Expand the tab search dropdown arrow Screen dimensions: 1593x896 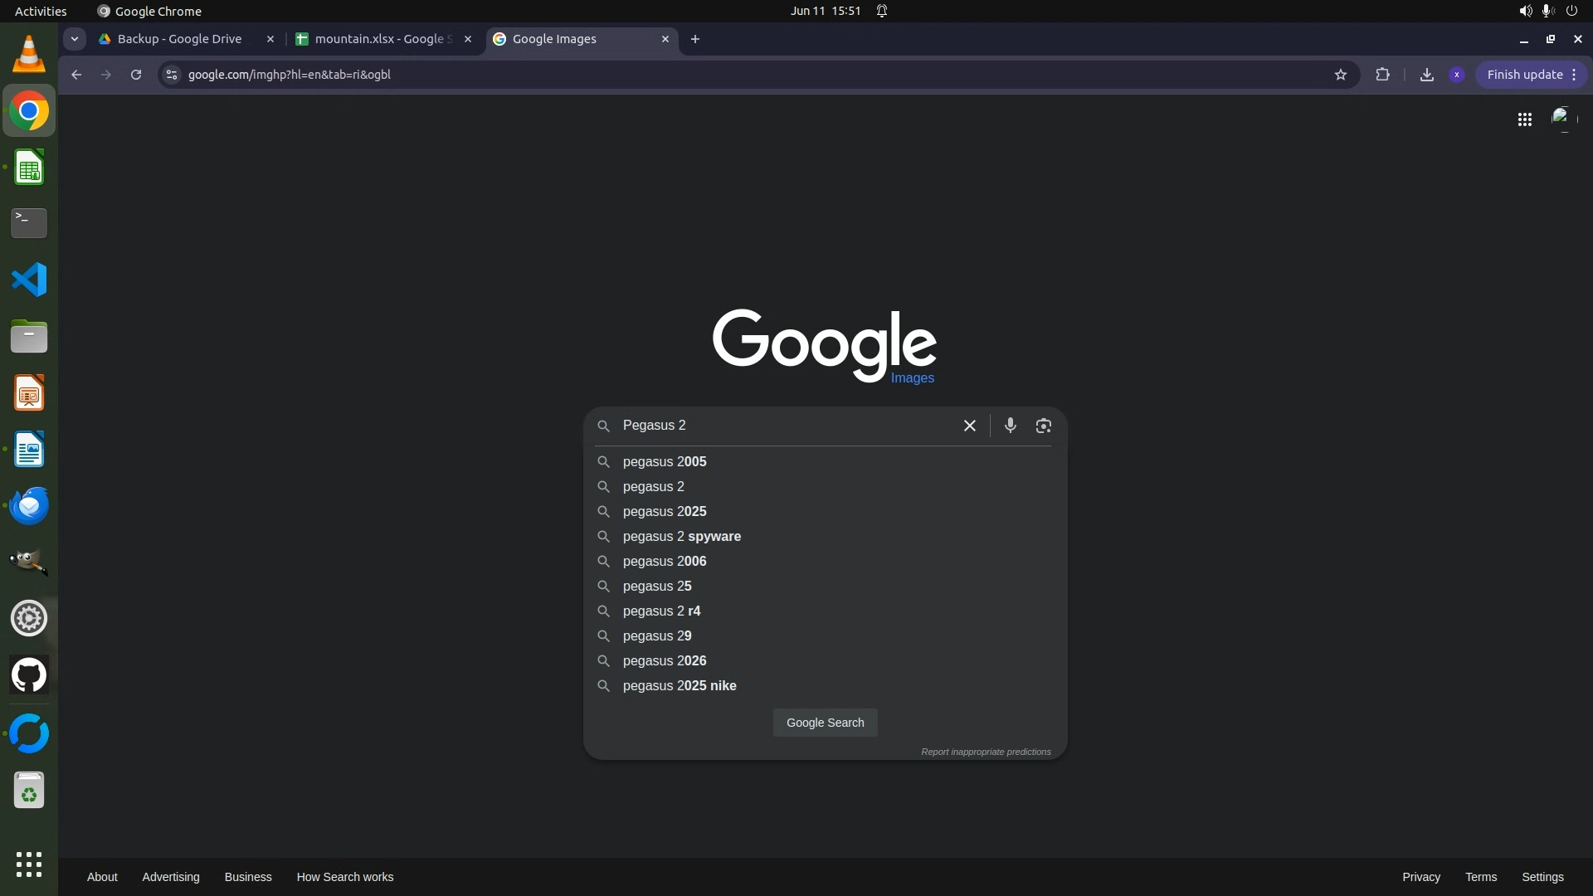click(75, 39)
